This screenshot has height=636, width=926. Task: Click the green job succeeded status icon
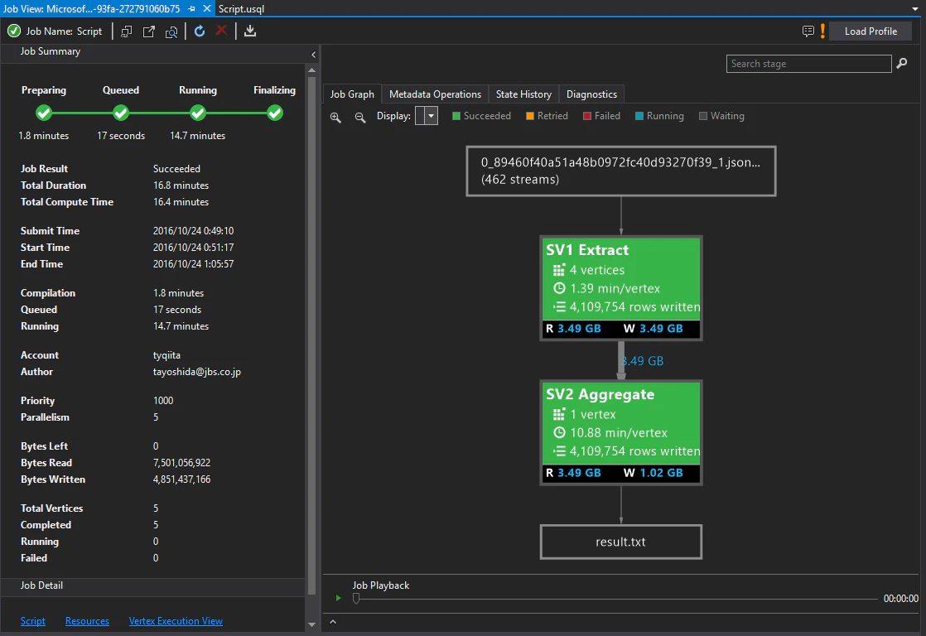pyautogui.click(x=14, y=31)
